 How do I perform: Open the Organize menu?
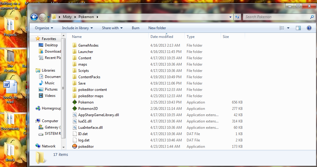(x=44, y=28)
